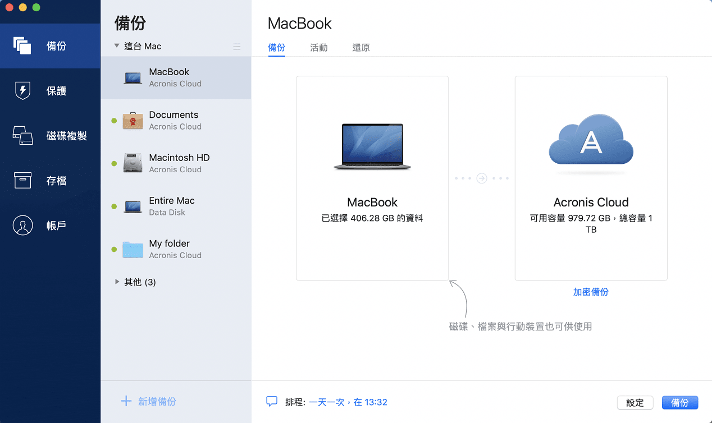This screenshot has width=712, height=423.
Task: Click the My folder blue folder icon
Action: pyautogui.click(x=133, y=250)
